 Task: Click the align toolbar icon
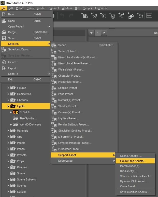click(x=149, y=16)
